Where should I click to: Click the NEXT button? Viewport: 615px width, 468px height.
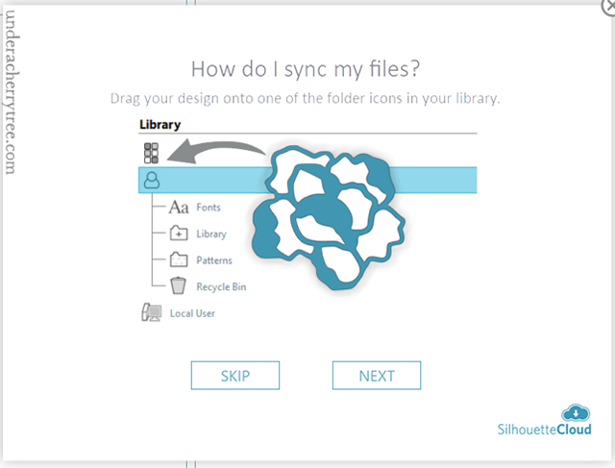click(377, 376)
